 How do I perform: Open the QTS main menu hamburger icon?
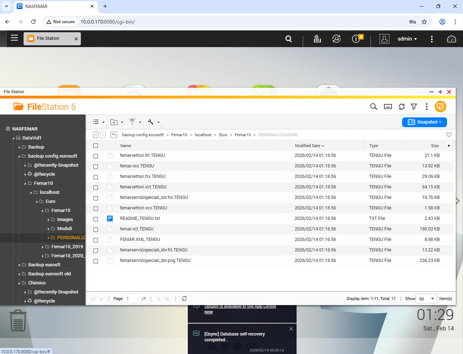tap(14, 38)
